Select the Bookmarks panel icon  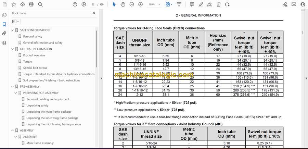pos(4,24)
